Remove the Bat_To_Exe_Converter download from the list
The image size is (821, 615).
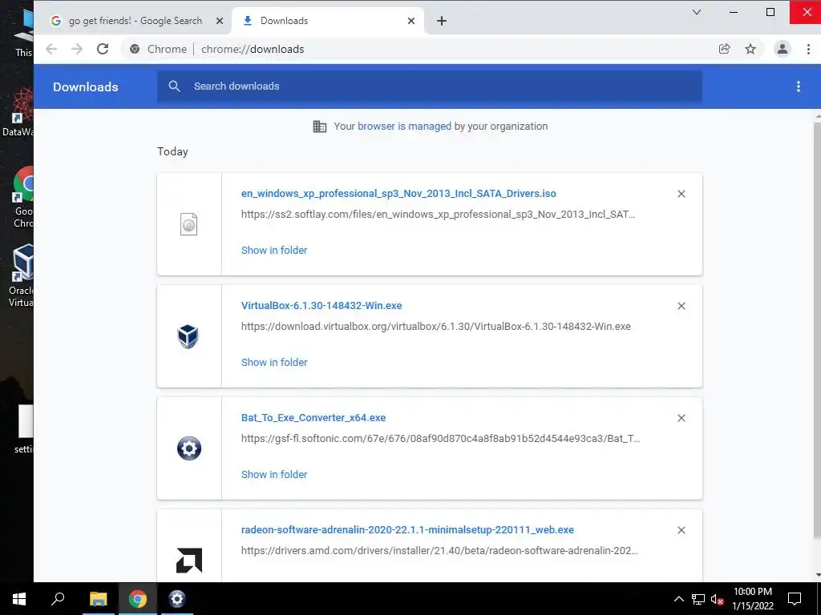(x=681, y=418)
